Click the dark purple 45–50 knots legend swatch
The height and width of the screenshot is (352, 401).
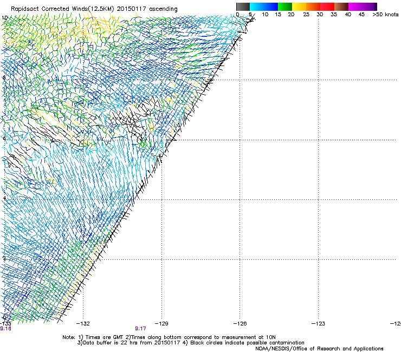point(370,6)
